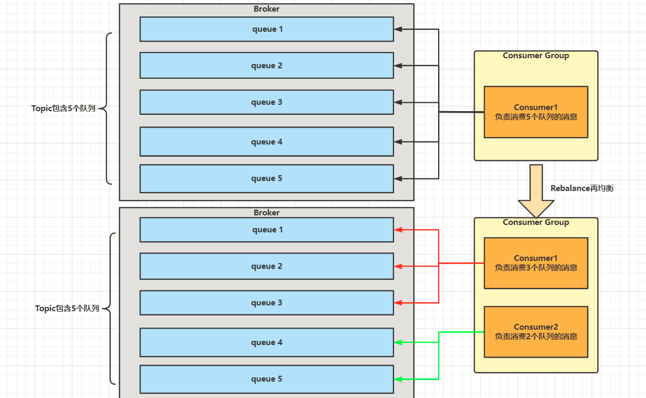Select queue 3 in the upper Broker
The height and width of the screenshot is (398, 646).
pos(267,102)
